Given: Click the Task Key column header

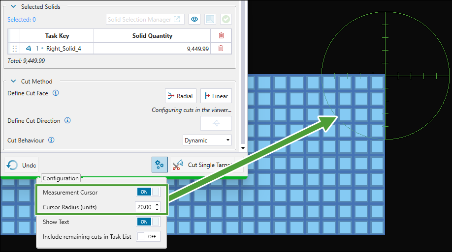Looking at the screenshot, I should [57, 36].
